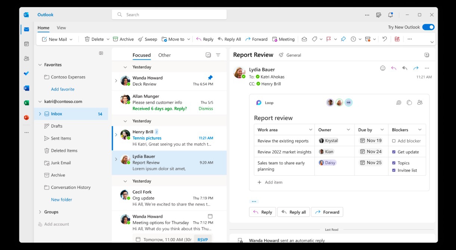Click Forward button below the email

327,212
